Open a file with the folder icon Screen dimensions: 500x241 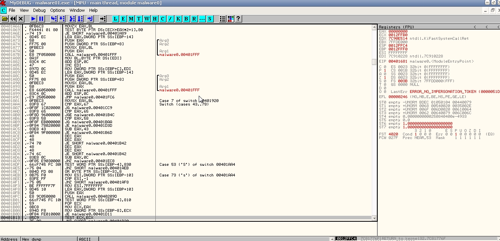(5, 19)
